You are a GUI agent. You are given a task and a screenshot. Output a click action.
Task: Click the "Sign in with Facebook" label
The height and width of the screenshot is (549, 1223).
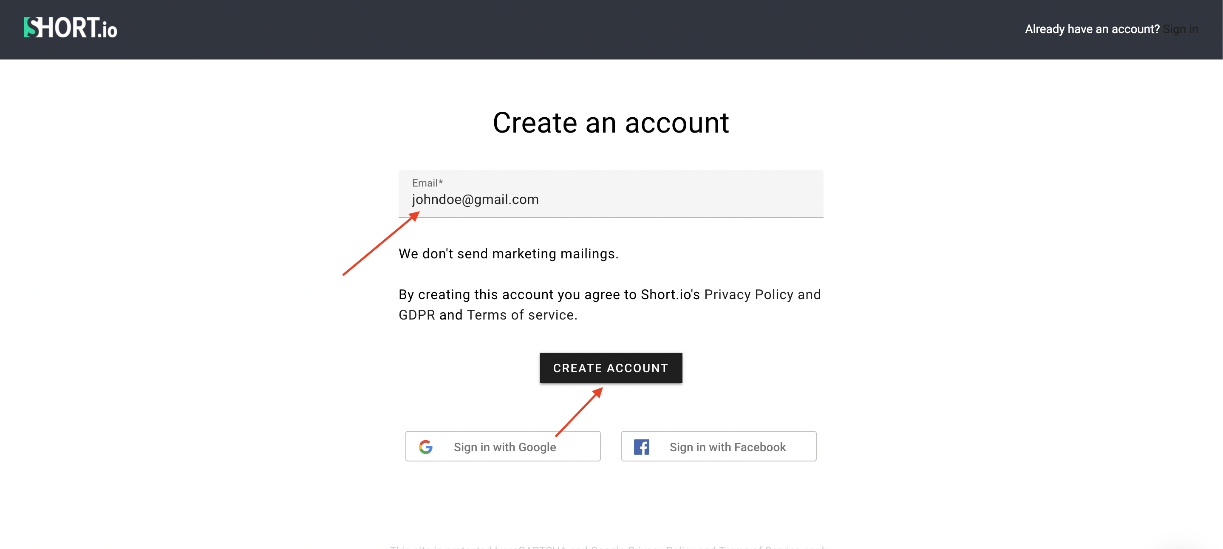(728, 447)
